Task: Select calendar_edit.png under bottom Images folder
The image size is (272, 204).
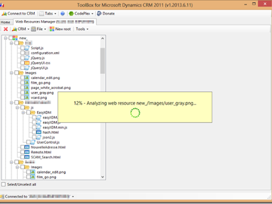Action: click(x=51, y=172)
